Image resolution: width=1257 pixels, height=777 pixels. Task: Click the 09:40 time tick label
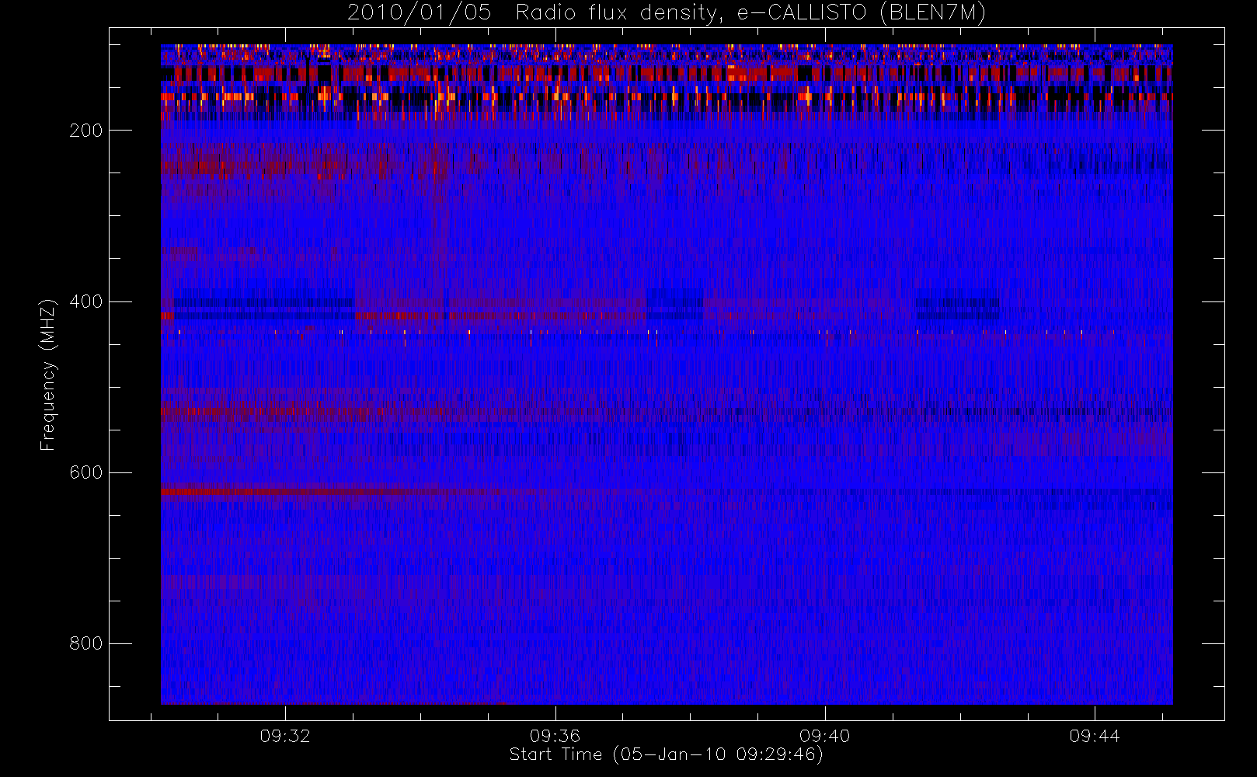pyautogui.click(x=825, y=736)
